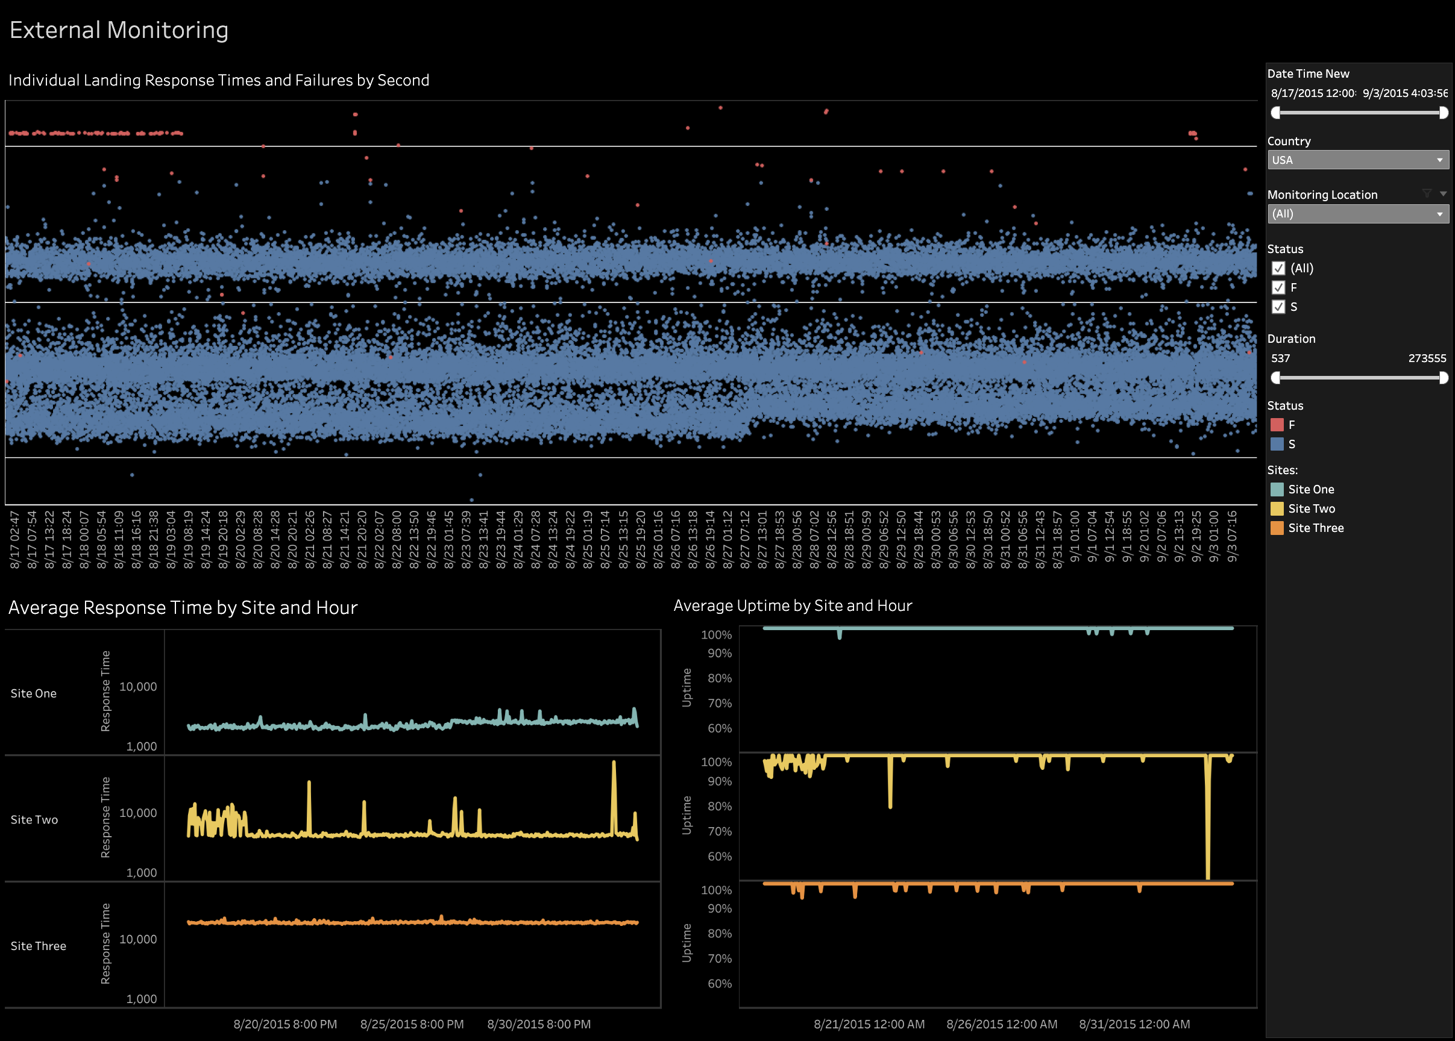Click the Individual Landing Response Times chart title
Image resolution: width=1455 pixels, height=1041 pixels.
[x=219, y=80]
